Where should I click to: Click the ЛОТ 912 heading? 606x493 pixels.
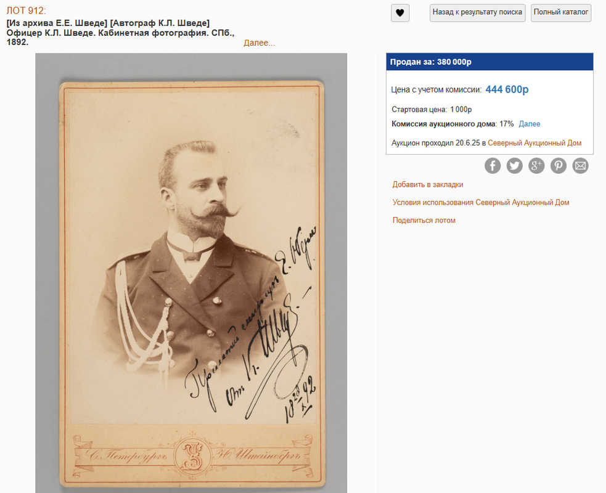click(x=26, y=11)
